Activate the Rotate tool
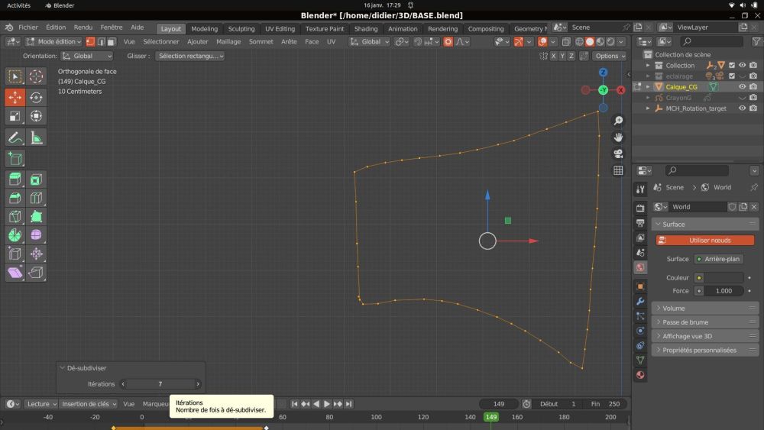 point(36,97)
